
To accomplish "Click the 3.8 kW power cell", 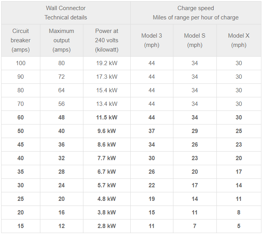I will (107, 213).
